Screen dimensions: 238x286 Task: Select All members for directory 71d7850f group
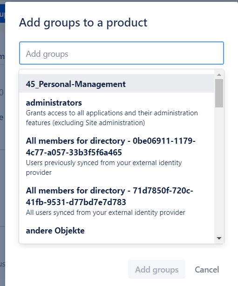[x=117, y=200]
